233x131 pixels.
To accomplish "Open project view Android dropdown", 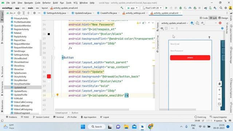I will click(x=11, y=13).
